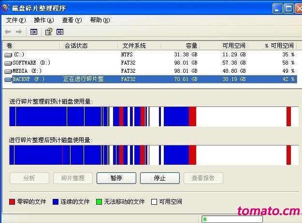Click the 48.80 GB free space cell
The image size is (302, 223).
click(234, 71)
